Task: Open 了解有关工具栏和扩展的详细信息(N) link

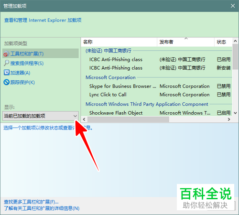Action: click(42, 208)
